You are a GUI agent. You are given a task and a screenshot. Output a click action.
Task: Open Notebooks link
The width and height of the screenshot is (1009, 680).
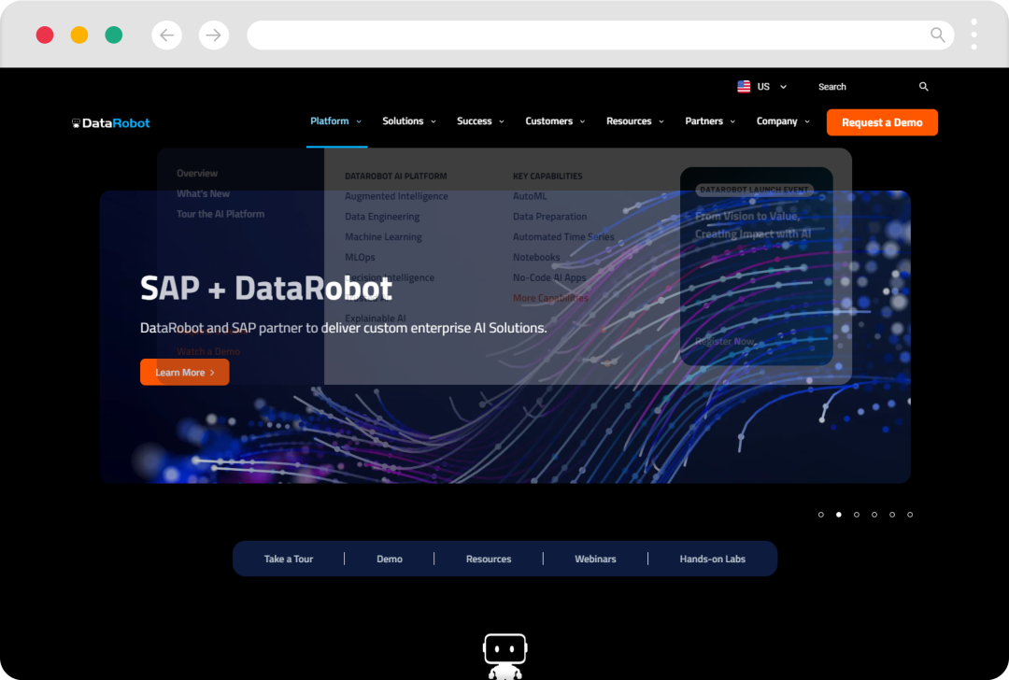[536, 257]
